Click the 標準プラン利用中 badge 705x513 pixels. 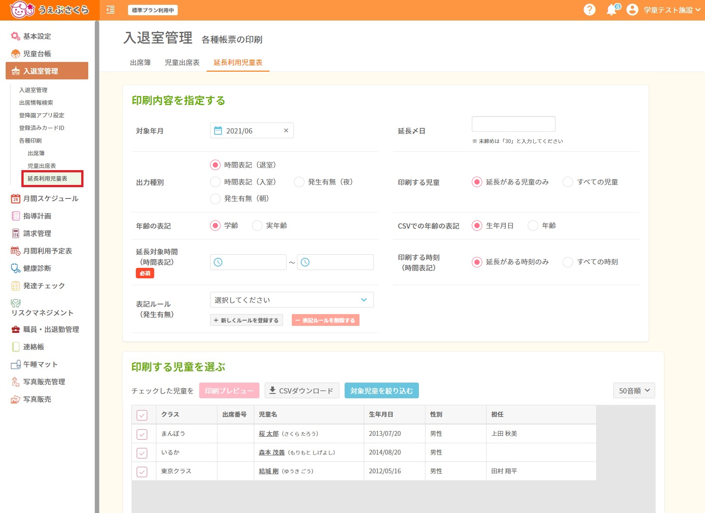point(153,10)
